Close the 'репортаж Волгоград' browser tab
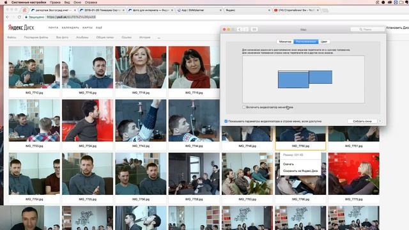The width and height of the screenshot is (409, 230). coord(75,10)
